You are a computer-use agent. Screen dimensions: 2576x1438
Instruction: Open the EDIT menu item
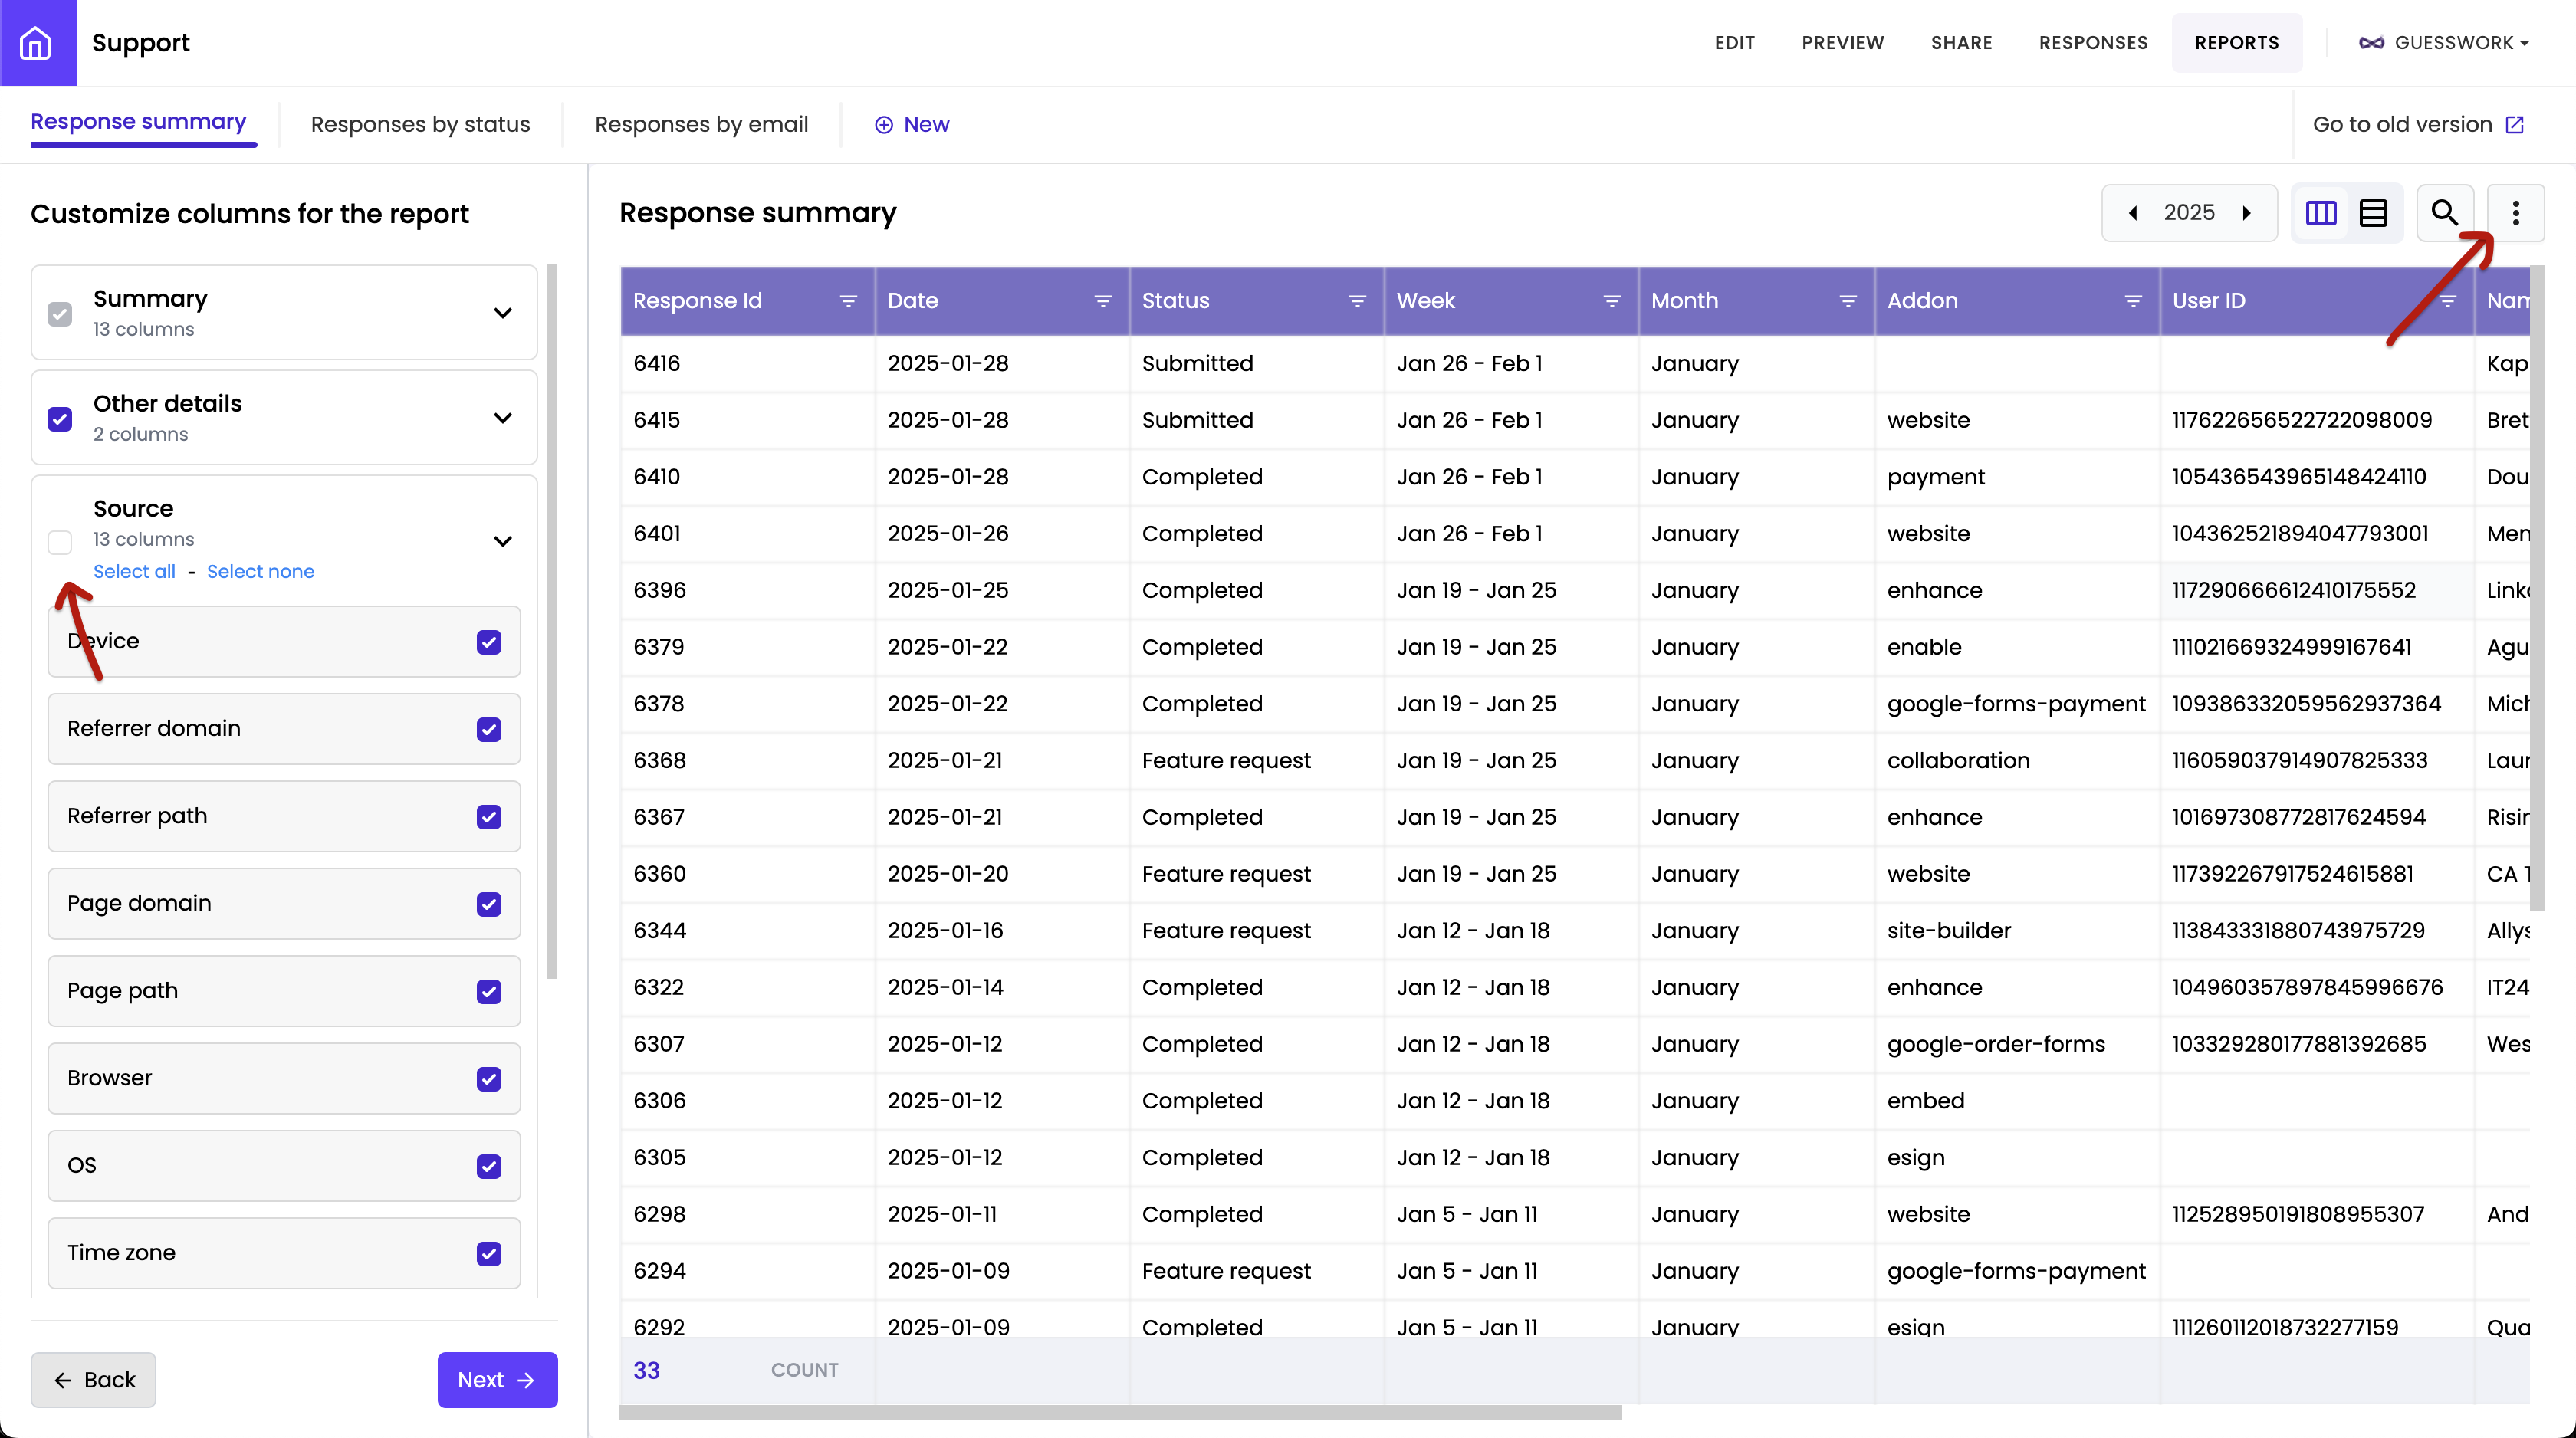[1734, 43]
